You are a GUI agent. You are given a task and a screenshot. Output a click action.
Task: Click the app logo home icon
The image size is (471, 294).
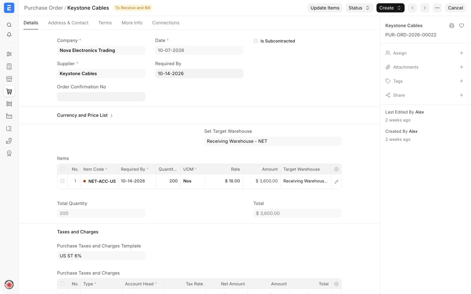pos(9,8)
